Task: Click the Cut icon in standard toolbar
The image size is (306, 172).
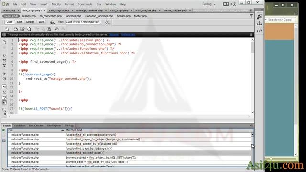Action: (37, 29)
